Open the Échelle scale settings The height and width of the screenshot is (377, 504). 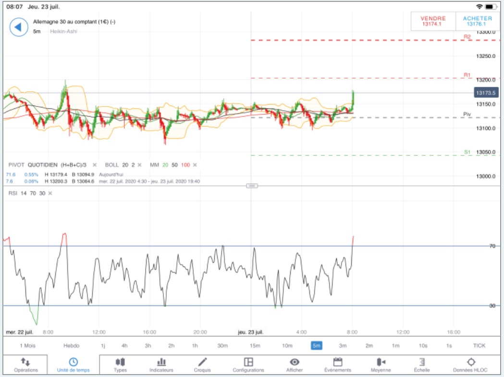[422, 365]
